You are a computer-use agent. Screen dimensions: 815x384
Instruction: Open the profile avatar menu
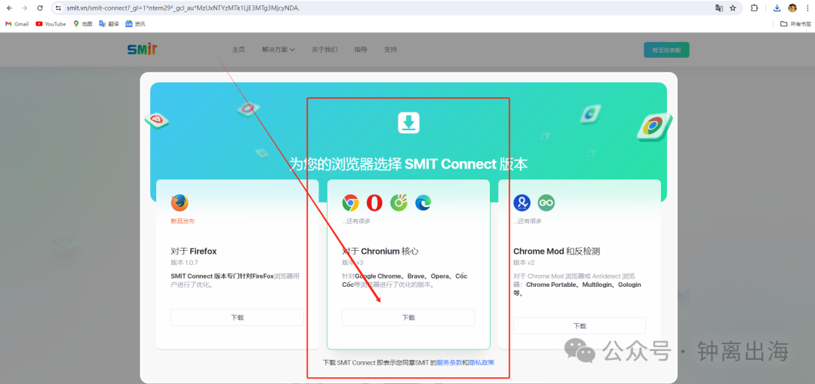[792, 8]
